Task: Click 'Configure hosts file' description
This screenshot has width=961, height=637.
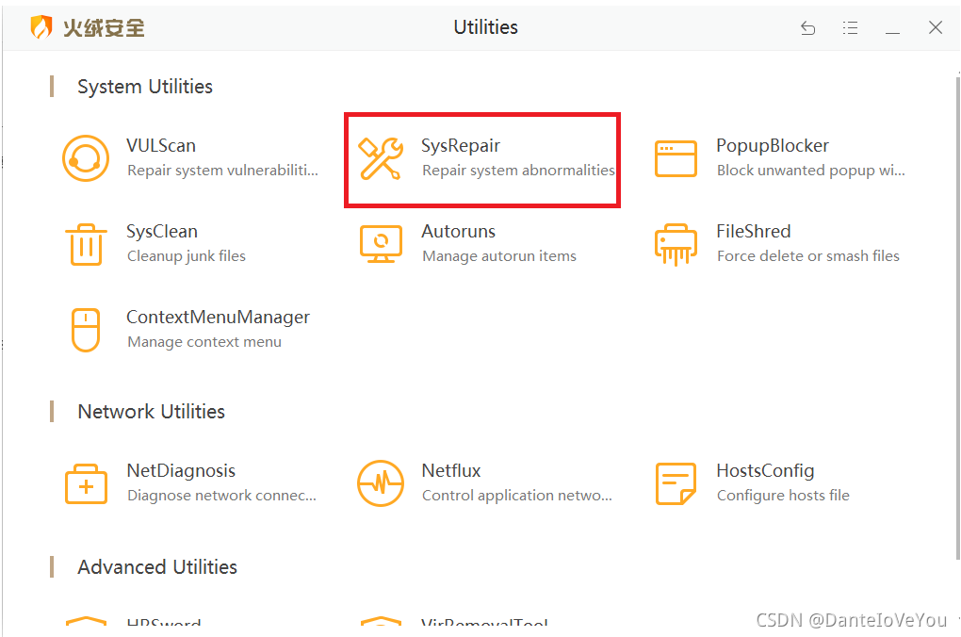Action: [x=783, y=496]
